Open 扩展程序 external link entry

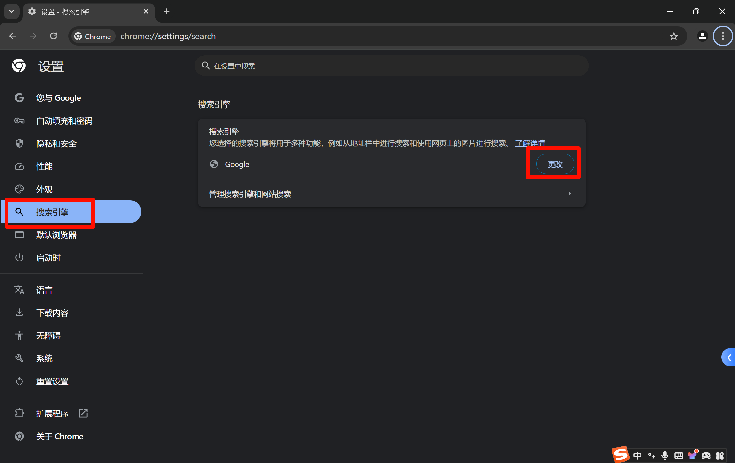pyautogui.click(x=52, y=413)
